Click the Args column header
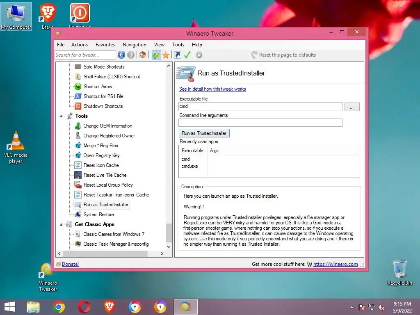420x315 pixels. pyautogui.click(x=214, y=151)
